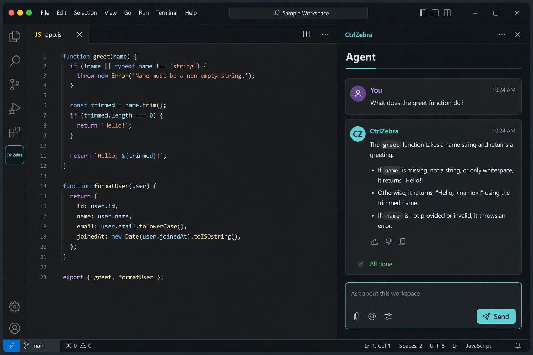Open the main branch picker
533x355 pixels.
34,346
